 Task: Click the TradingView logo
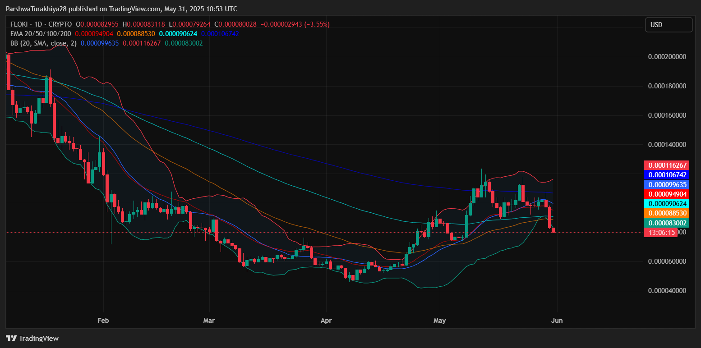coord(32,339)
